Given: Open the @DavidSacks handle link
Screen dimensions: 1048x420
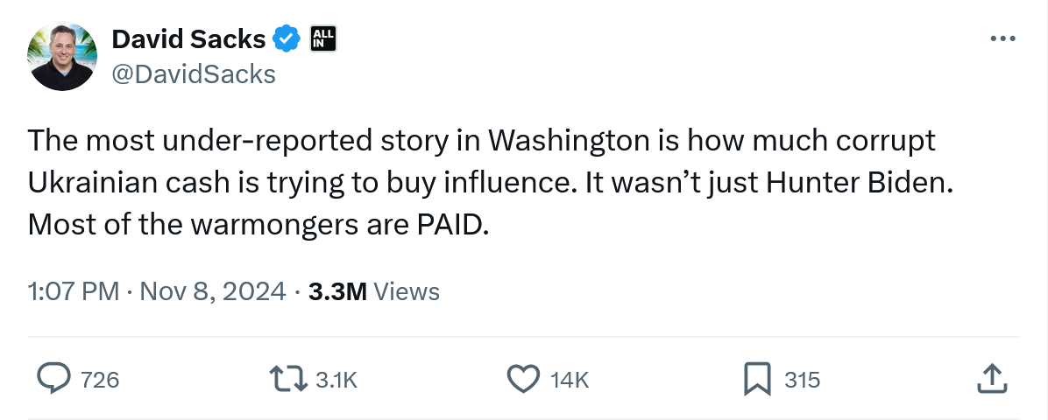Looking at the screenshot, I should (193, 74).
